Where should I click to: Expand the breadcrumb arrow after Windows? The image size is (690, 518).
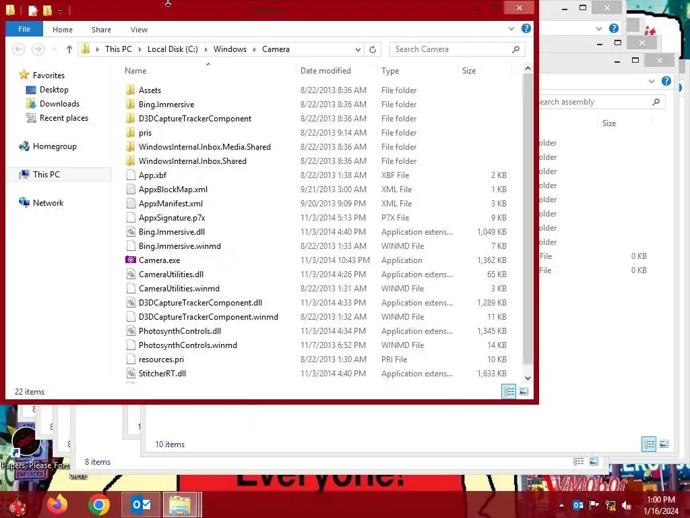click(x=254, y=49)
